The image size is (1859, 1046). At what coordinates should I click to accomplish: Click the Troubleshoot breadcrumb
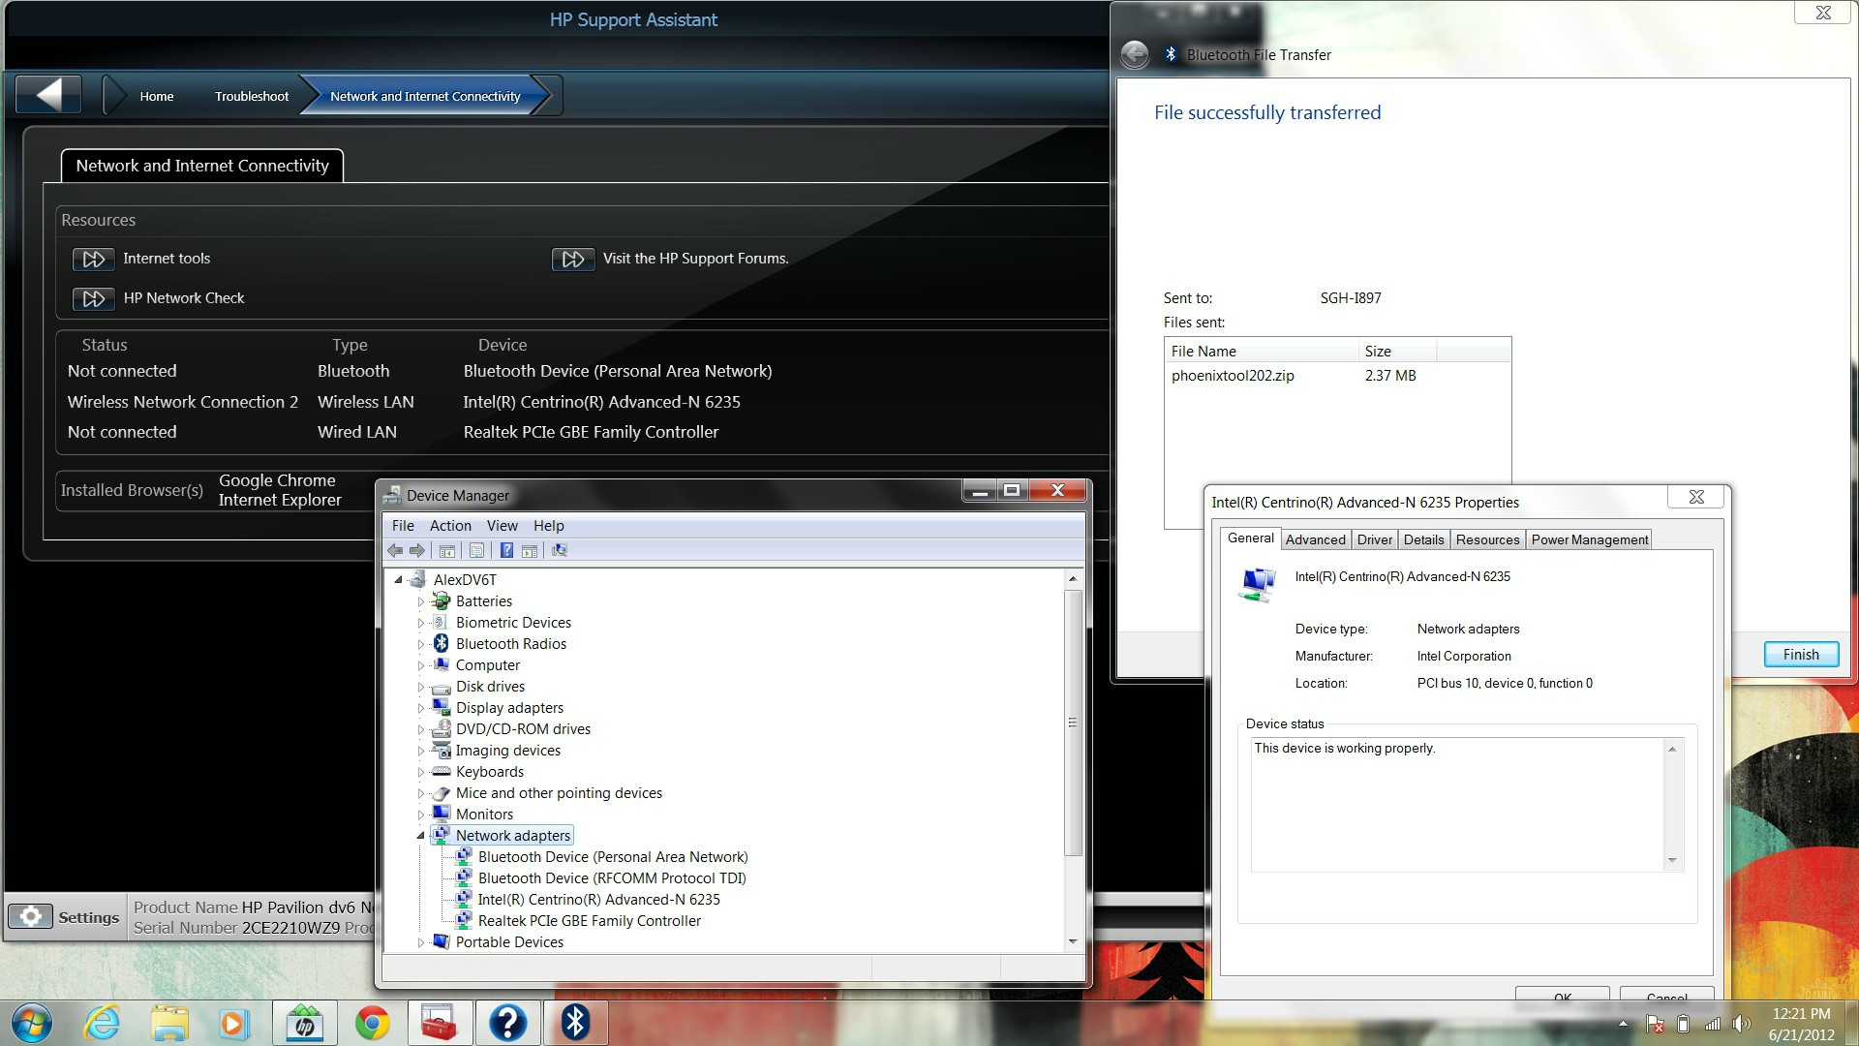pos(252,96)
